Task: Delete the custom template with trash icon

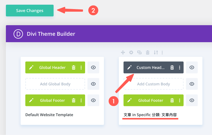Action: tap(148, 52)
